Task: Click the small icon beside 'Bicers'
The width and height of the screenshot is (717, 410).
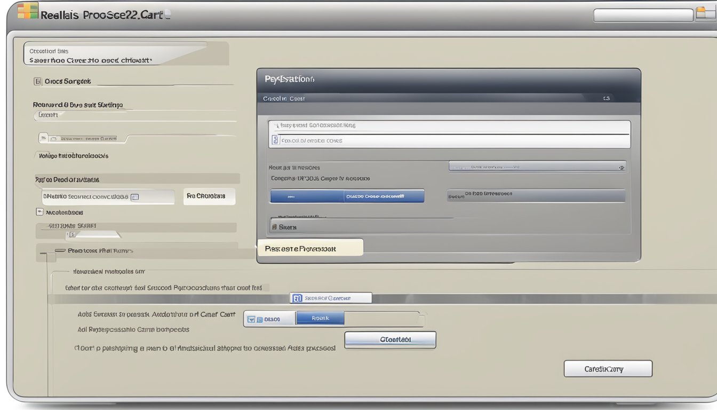Action: (x=274, y=227)
